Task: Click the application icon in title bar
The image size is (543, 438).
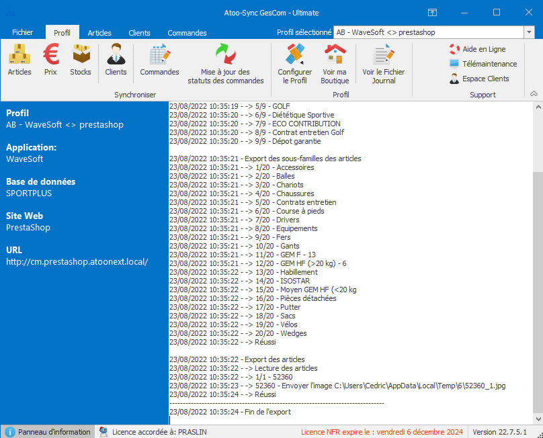Action: [10, 13]
